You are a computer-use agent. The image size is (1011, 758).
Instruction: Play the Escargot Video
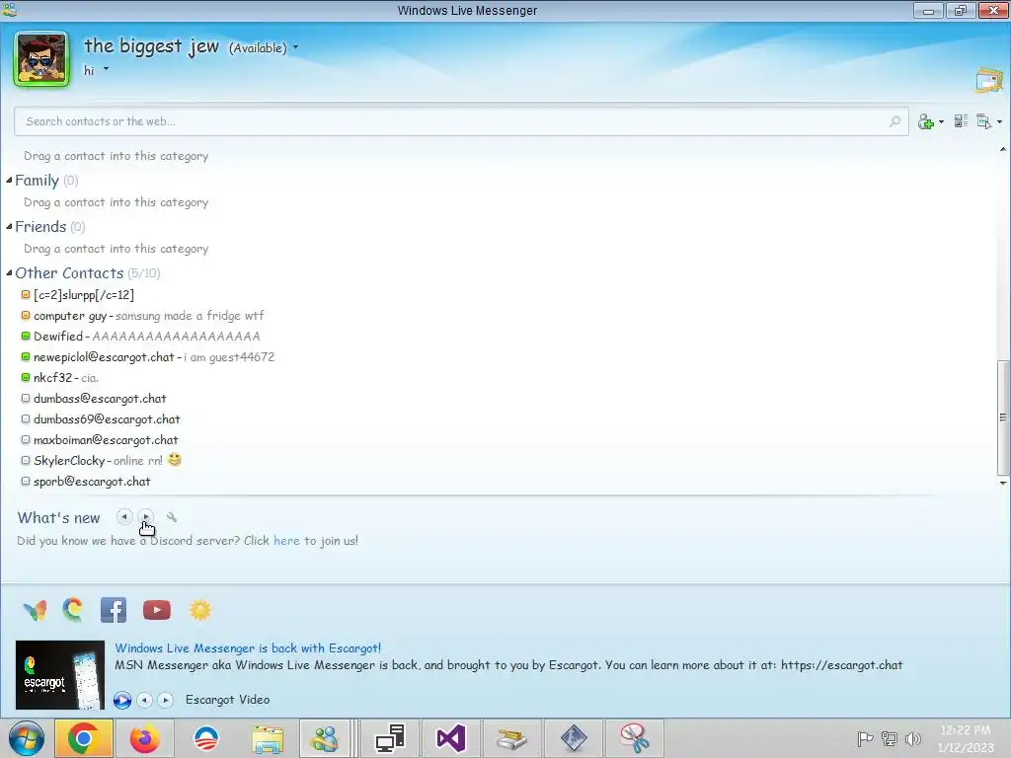tap(121, 700)
